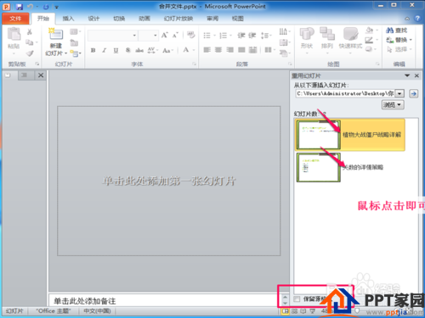Open the font size combo box
Viewport: 425px width, 318px height.
point(148,36)
